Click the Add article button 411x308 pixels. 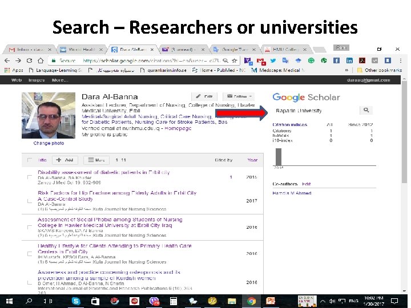pyautogui.click(x=65, y=160)
